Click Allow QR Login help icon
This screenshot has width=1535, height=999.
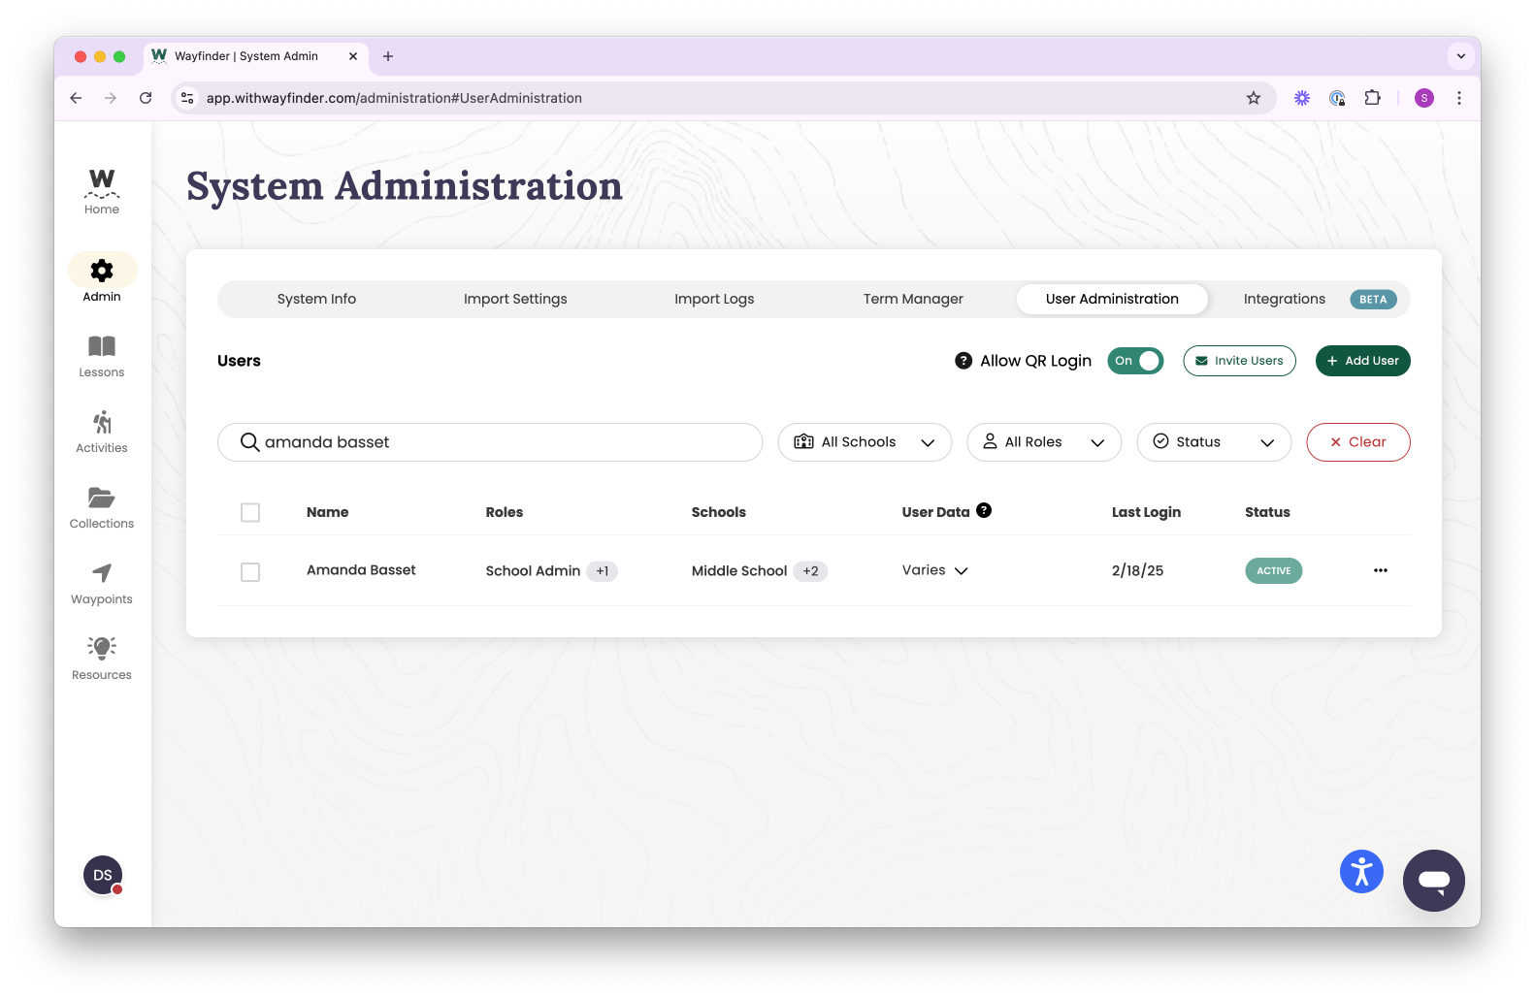pos(963,361)
